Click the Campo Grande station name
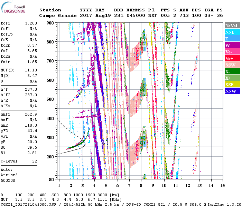 pos(55,16)
